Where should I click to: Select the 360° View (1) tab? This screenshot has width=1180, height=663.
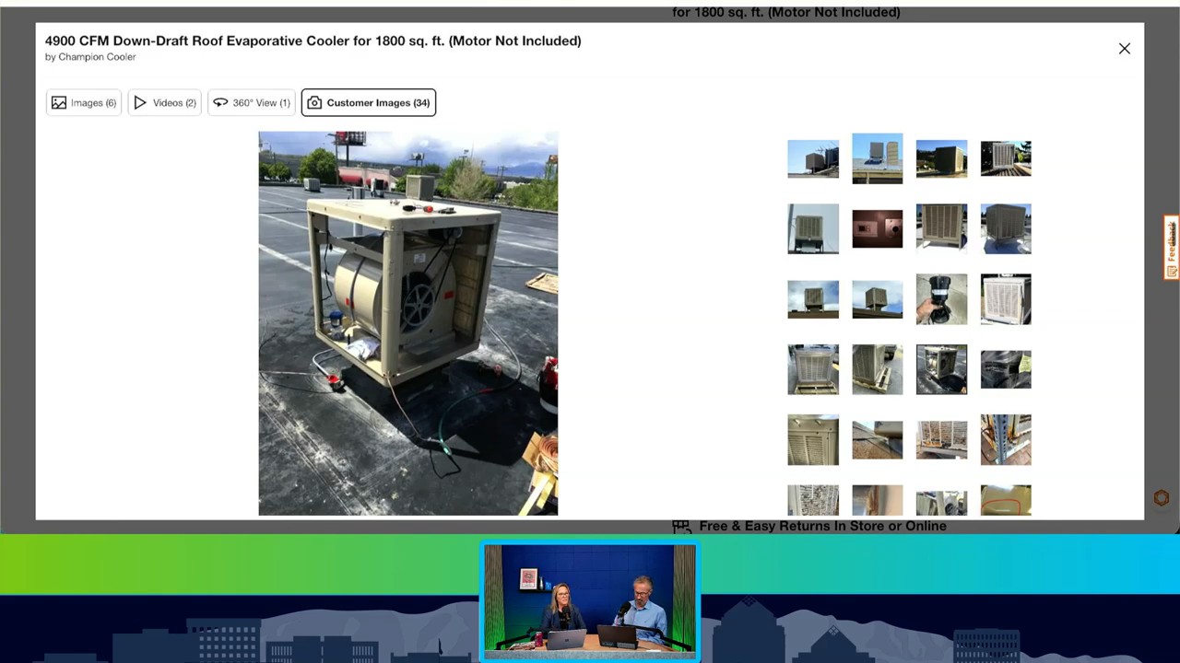tap(252, 103)
